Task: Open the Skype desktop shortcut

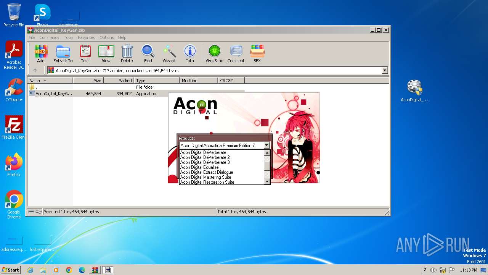Action: (42, 15)
